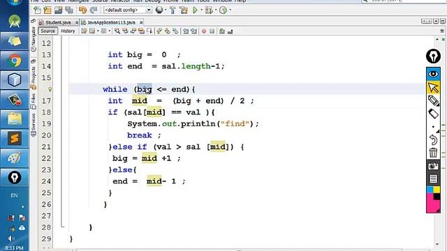Click the Profile Project clock icon
The width and height of the screenshot is (447, 251).
tap(223, 10)
